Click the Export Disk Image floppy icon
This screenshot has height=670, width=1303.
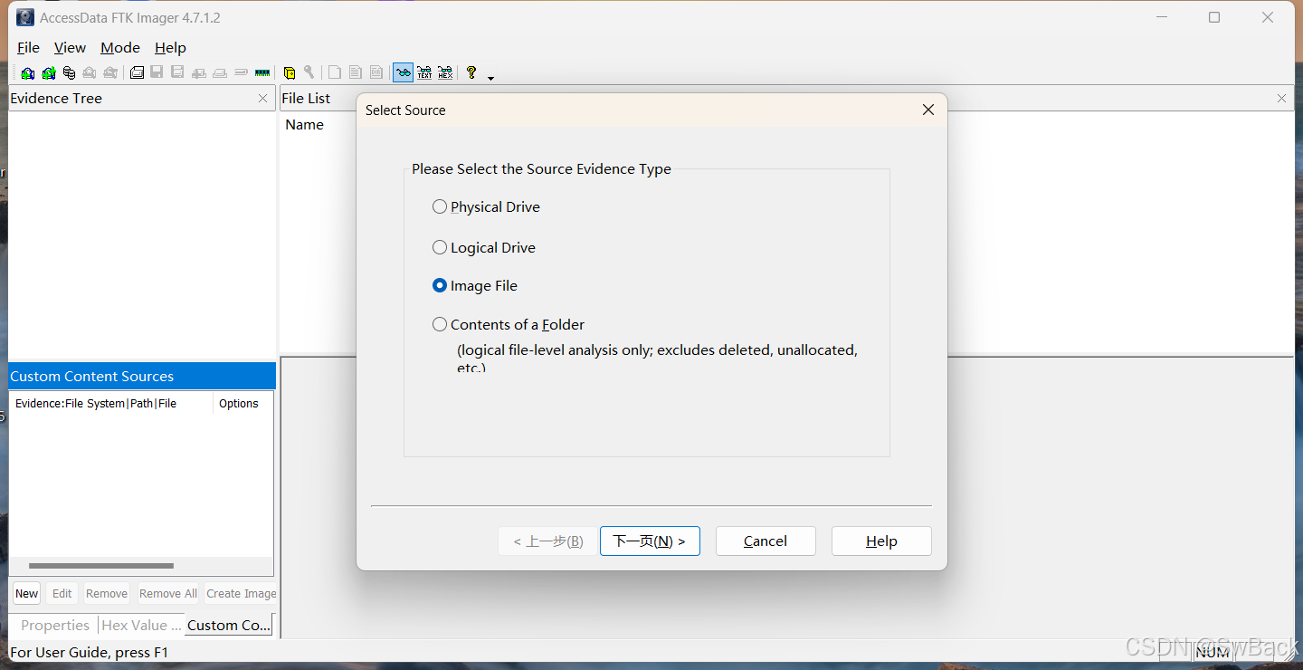click(x=157, y=73)
